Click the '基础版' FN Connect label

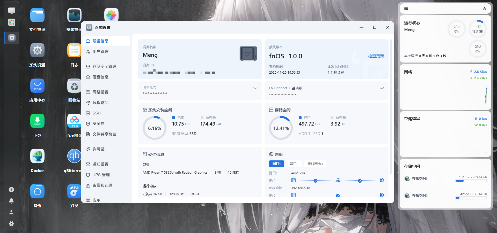[297, 88]
